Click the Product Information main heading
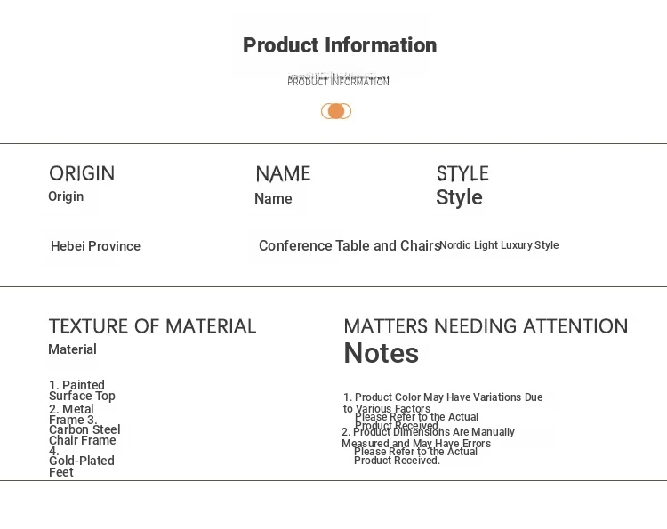 (340, 45)
